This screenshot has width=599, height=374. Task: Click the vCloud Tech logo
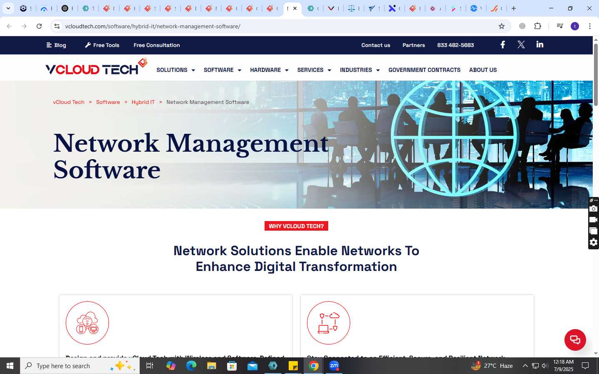pos(97,67)
